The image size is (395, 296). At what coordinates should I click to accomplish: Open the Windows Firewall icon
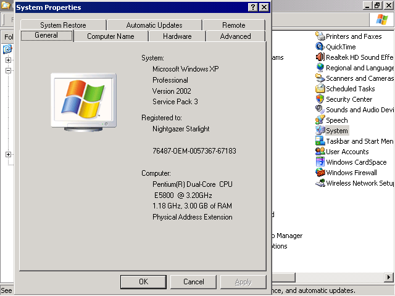click(320, 173)
